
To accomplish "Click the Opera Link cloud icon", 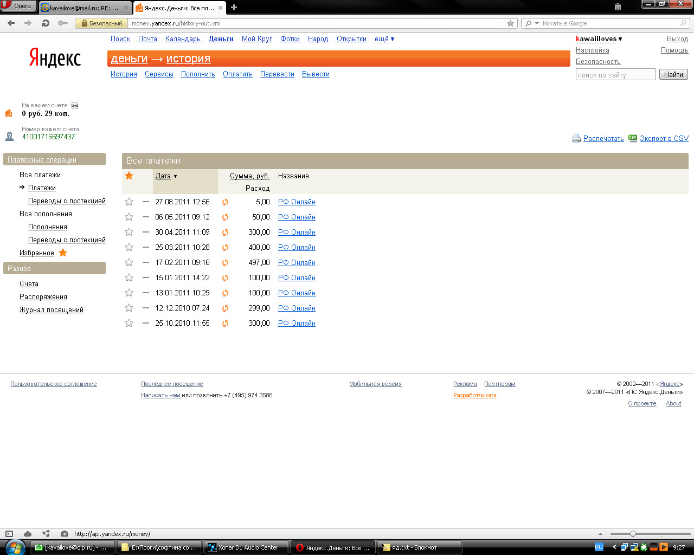I will point(28,534).
